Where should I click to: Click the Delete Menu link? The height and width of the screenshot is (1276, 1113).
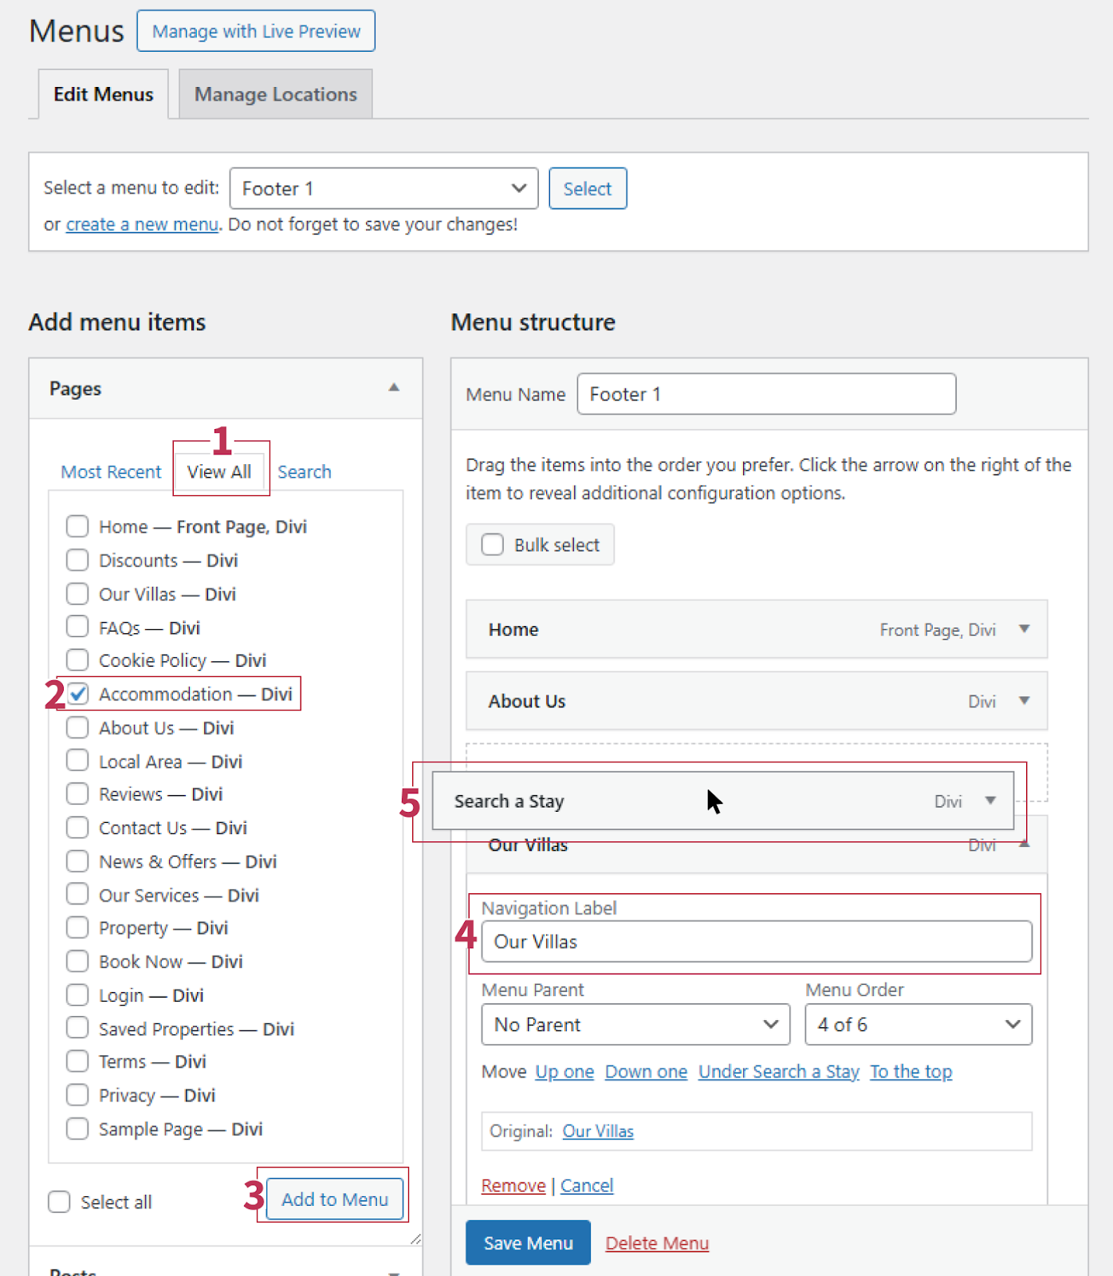point(657,1243)
